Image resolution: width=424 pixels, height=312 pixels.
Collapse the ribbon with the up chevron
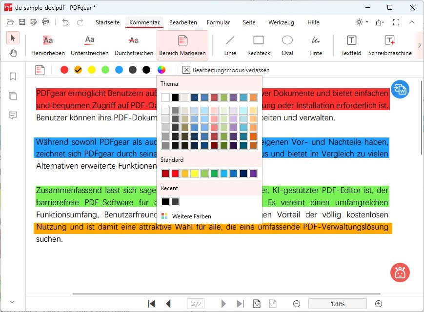point(412,22)
